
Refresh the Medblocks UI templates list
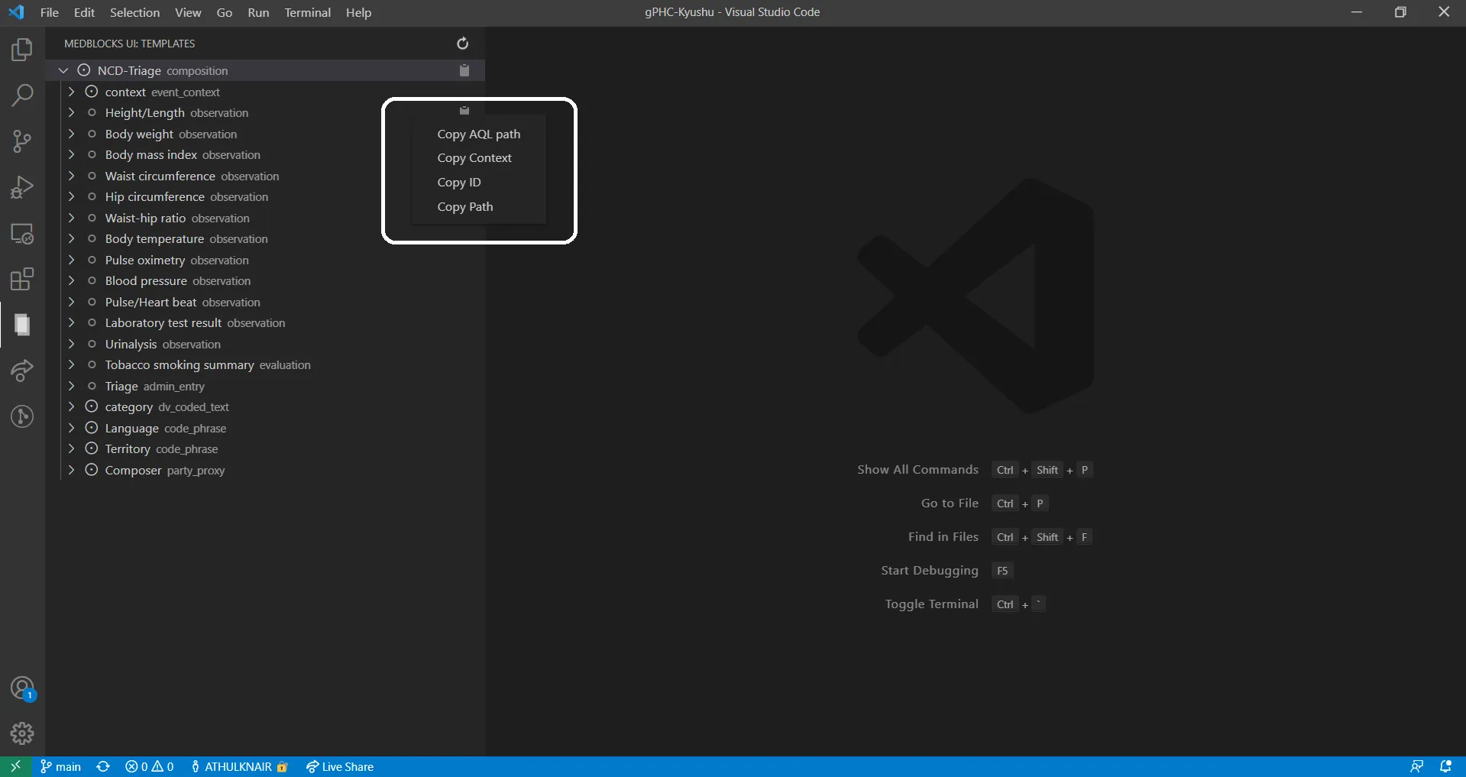[x=462, y=44]
